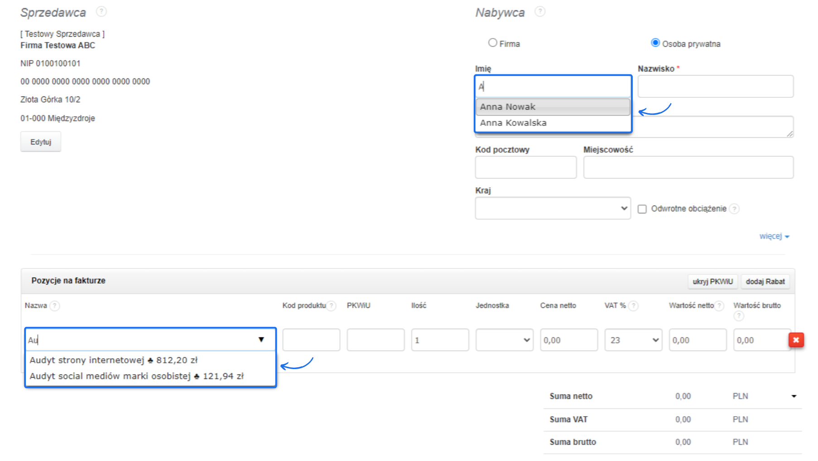Open the VAT % rate dropdown
Screen dimensions: 818x461
pos(633,340)
